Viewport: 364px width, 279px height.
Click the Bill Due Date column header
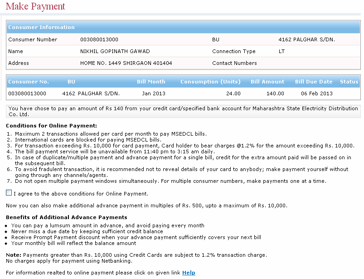pos(314,82)
